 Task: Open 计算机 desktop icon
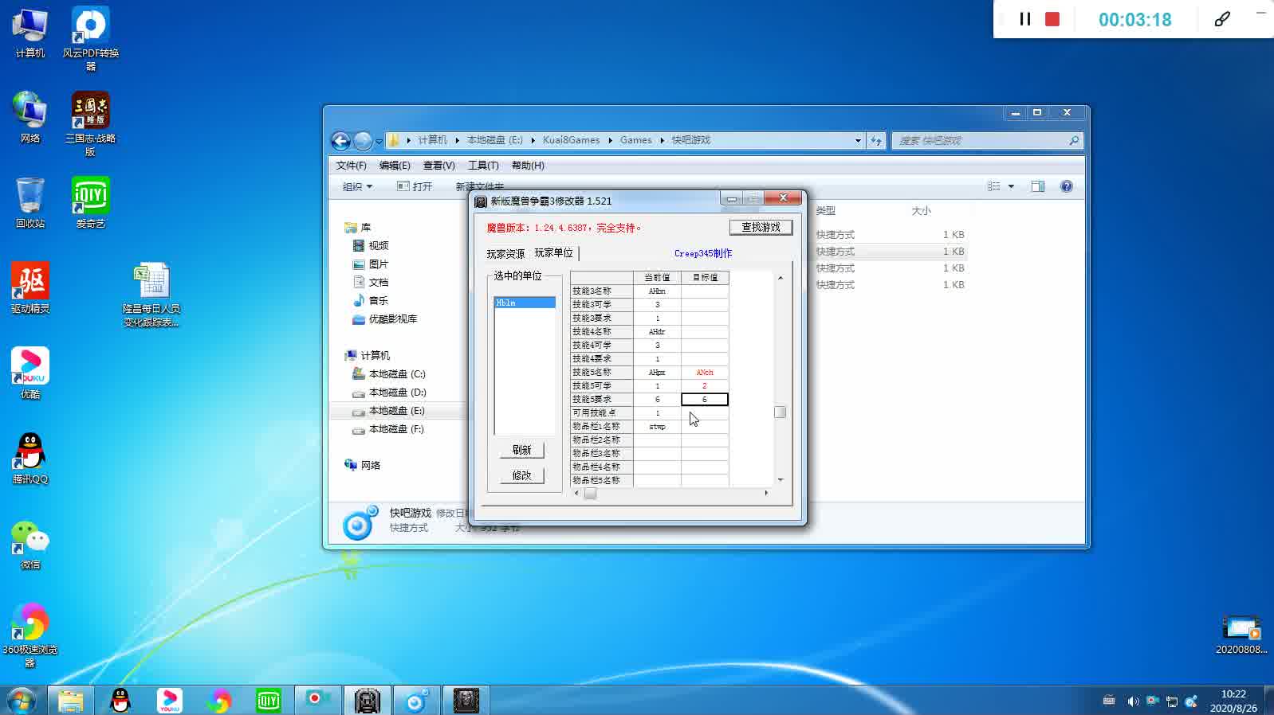click(x=29, y=33)
